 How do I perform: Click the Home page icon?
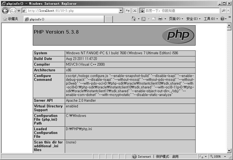click(134, 19)
